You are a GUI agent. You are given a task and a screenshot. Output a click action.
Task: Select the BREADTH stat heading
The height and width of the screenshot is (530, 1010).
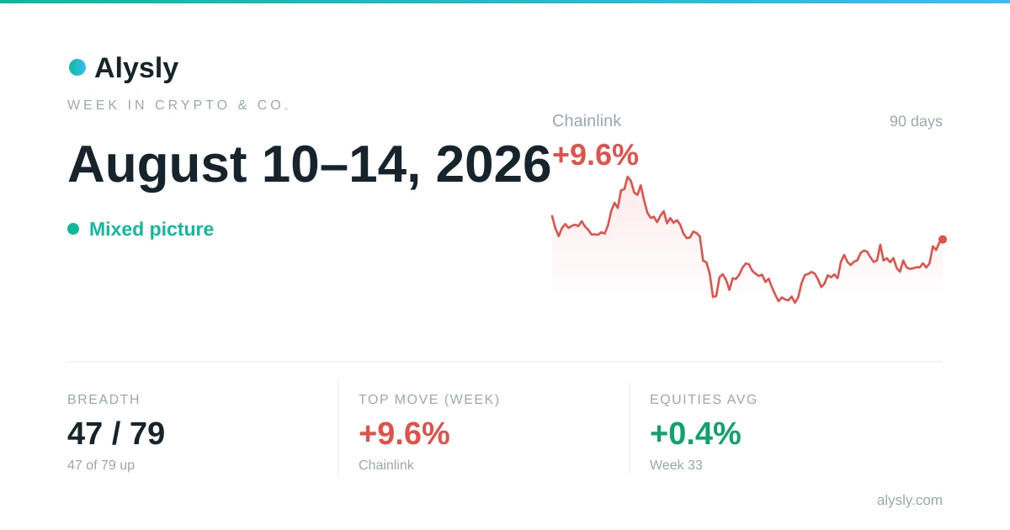(104, 400)
